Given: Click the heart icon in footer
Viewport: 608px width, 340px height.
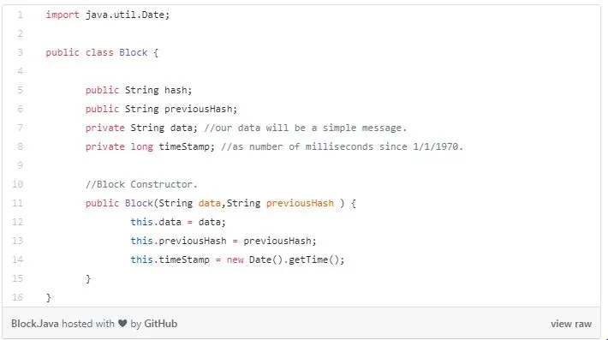Looking at the screenshot, I should click(x=122, y=324).
